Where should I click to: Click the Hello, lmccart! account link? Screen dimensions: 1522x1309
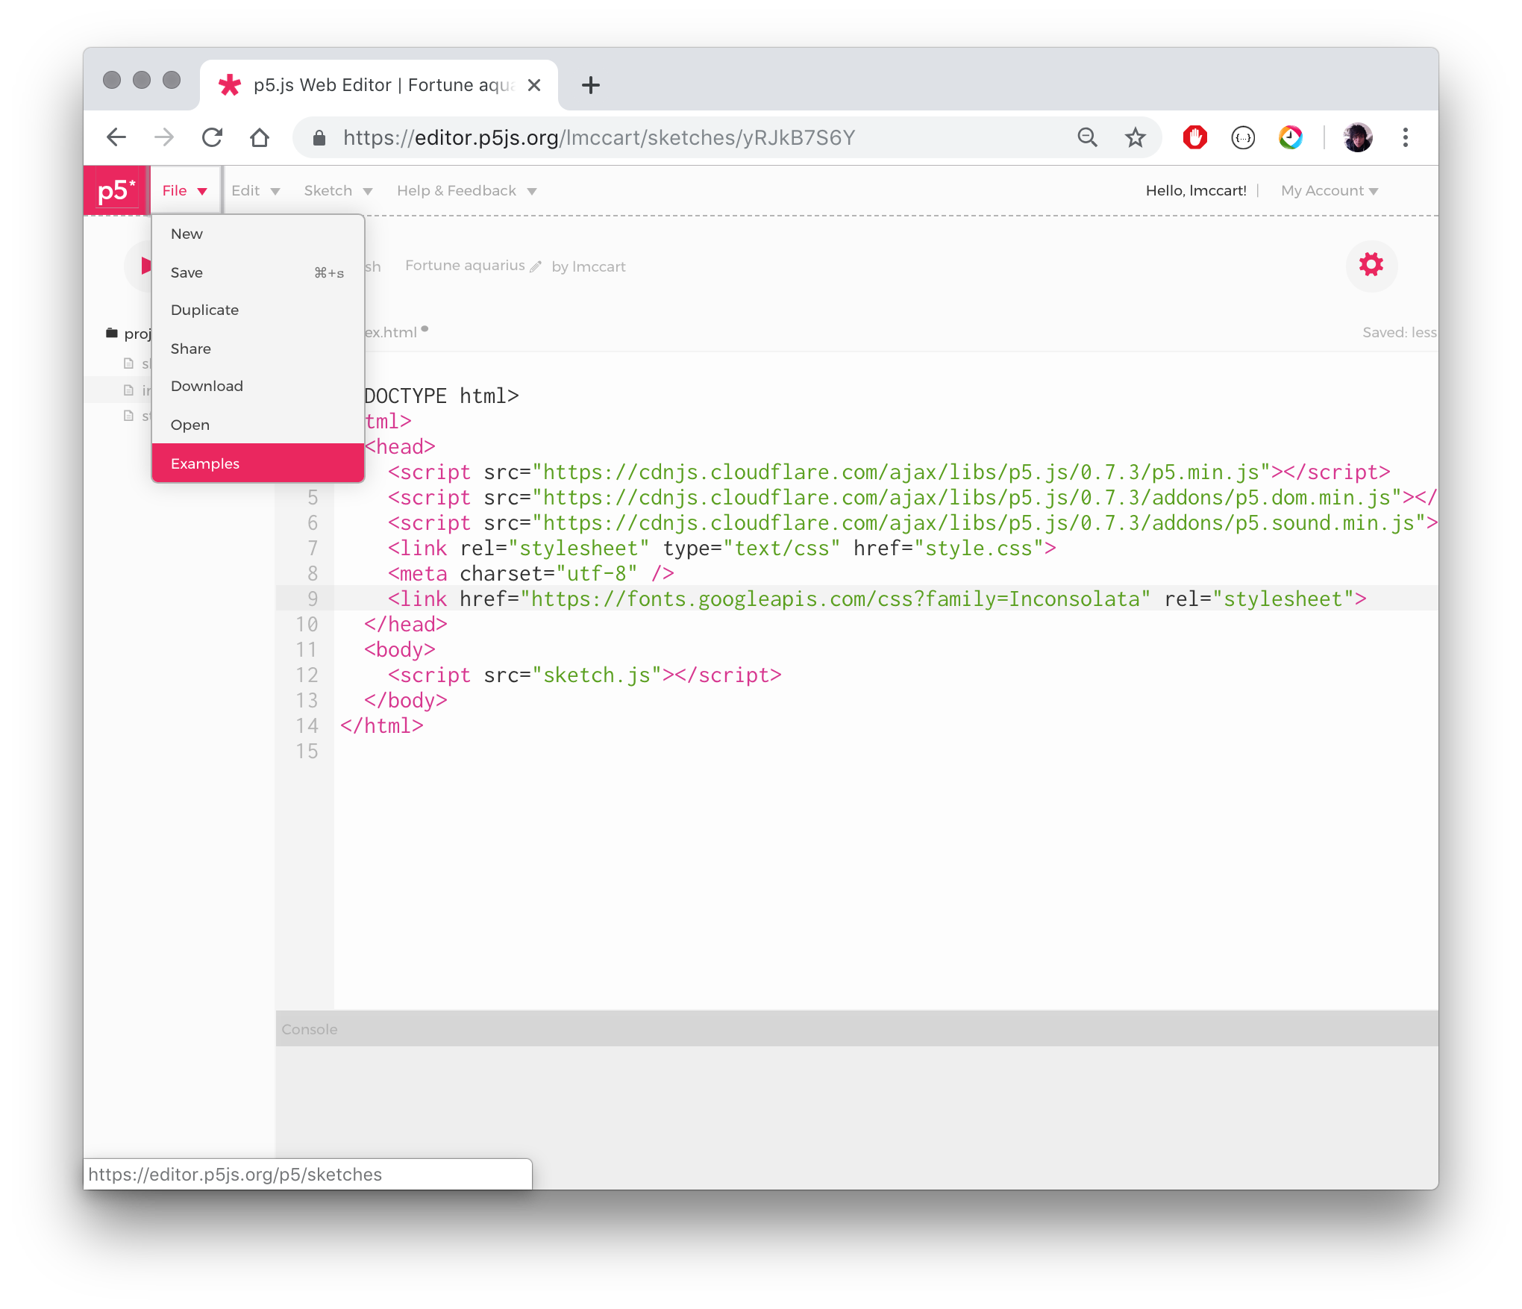coord(1194,190)
